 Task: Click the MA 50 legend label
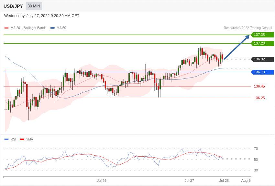(x=61, y=28)
